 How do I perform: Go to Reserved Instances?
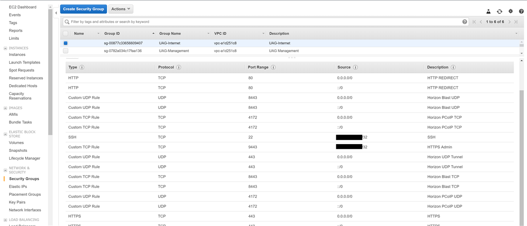tap(26, 78)
